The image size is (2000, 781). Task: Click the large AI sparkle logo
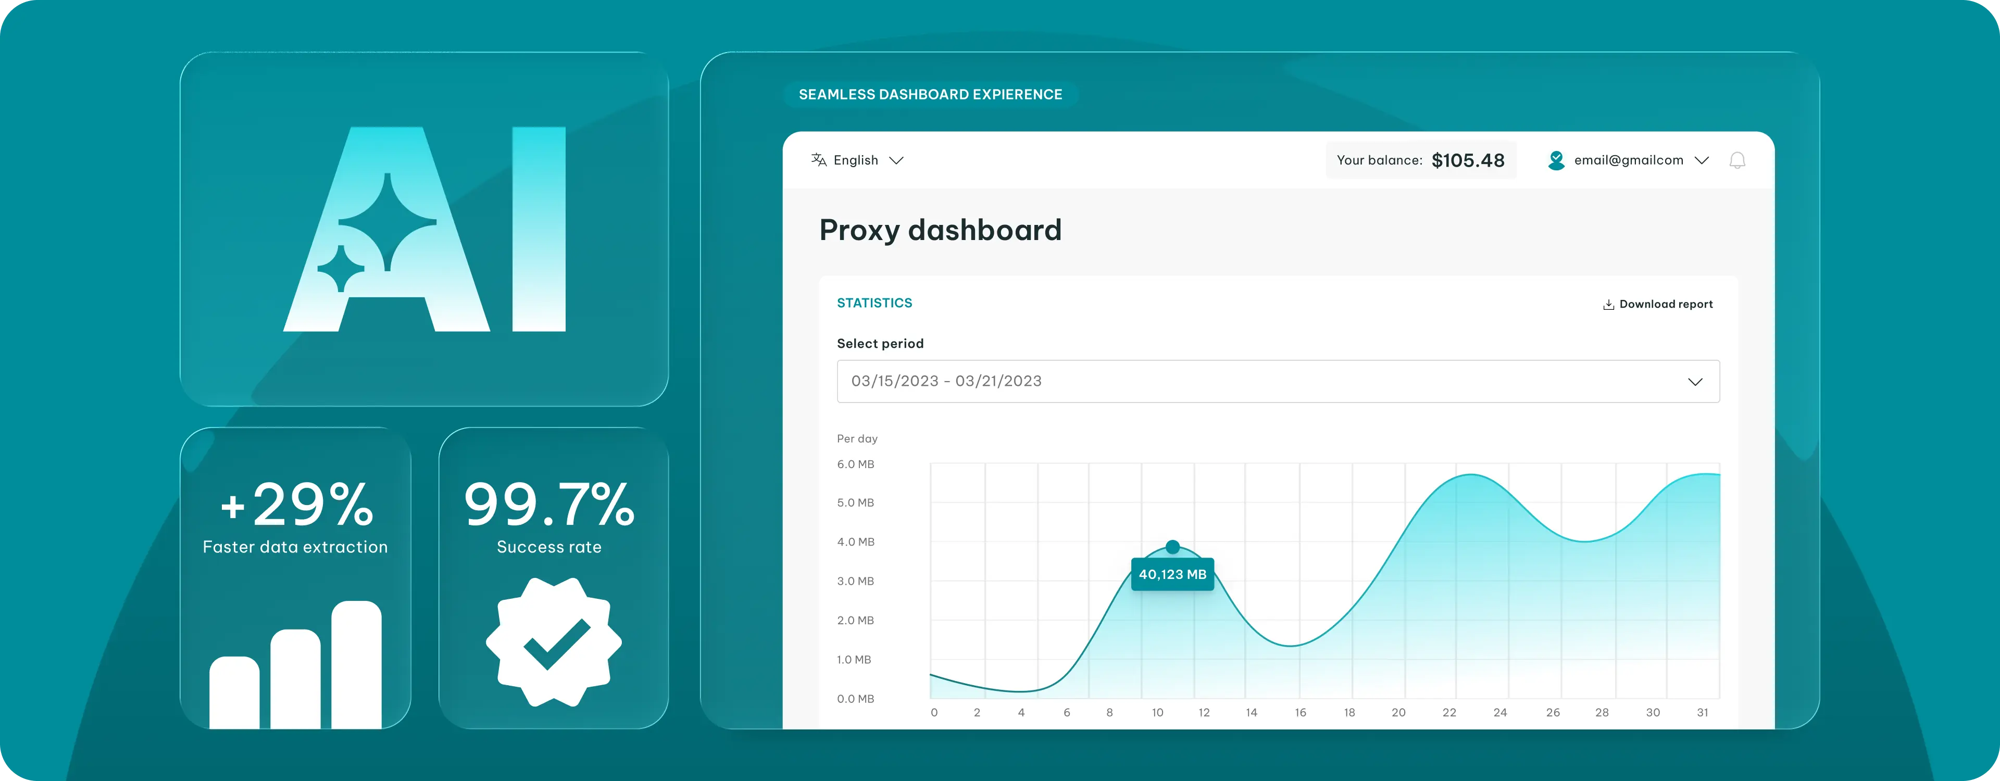tap(424, 230)
